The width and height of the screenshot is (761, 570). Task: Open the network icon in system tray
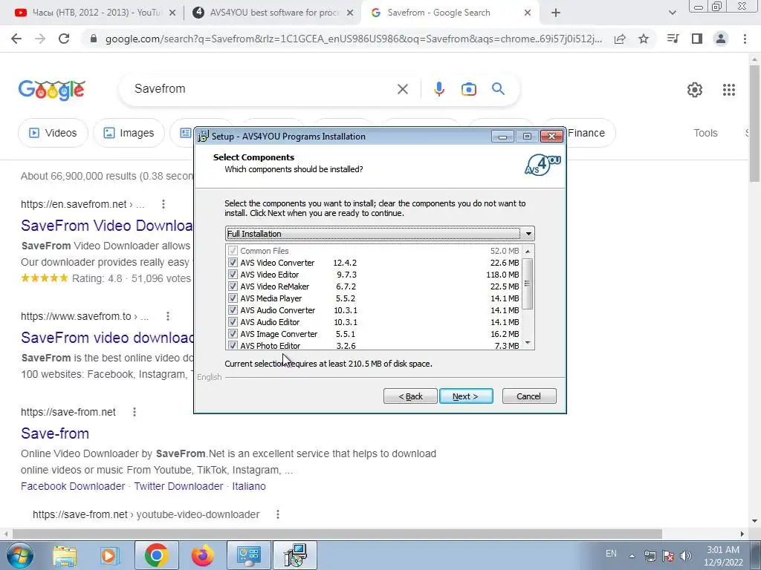[x=650, y=556]
